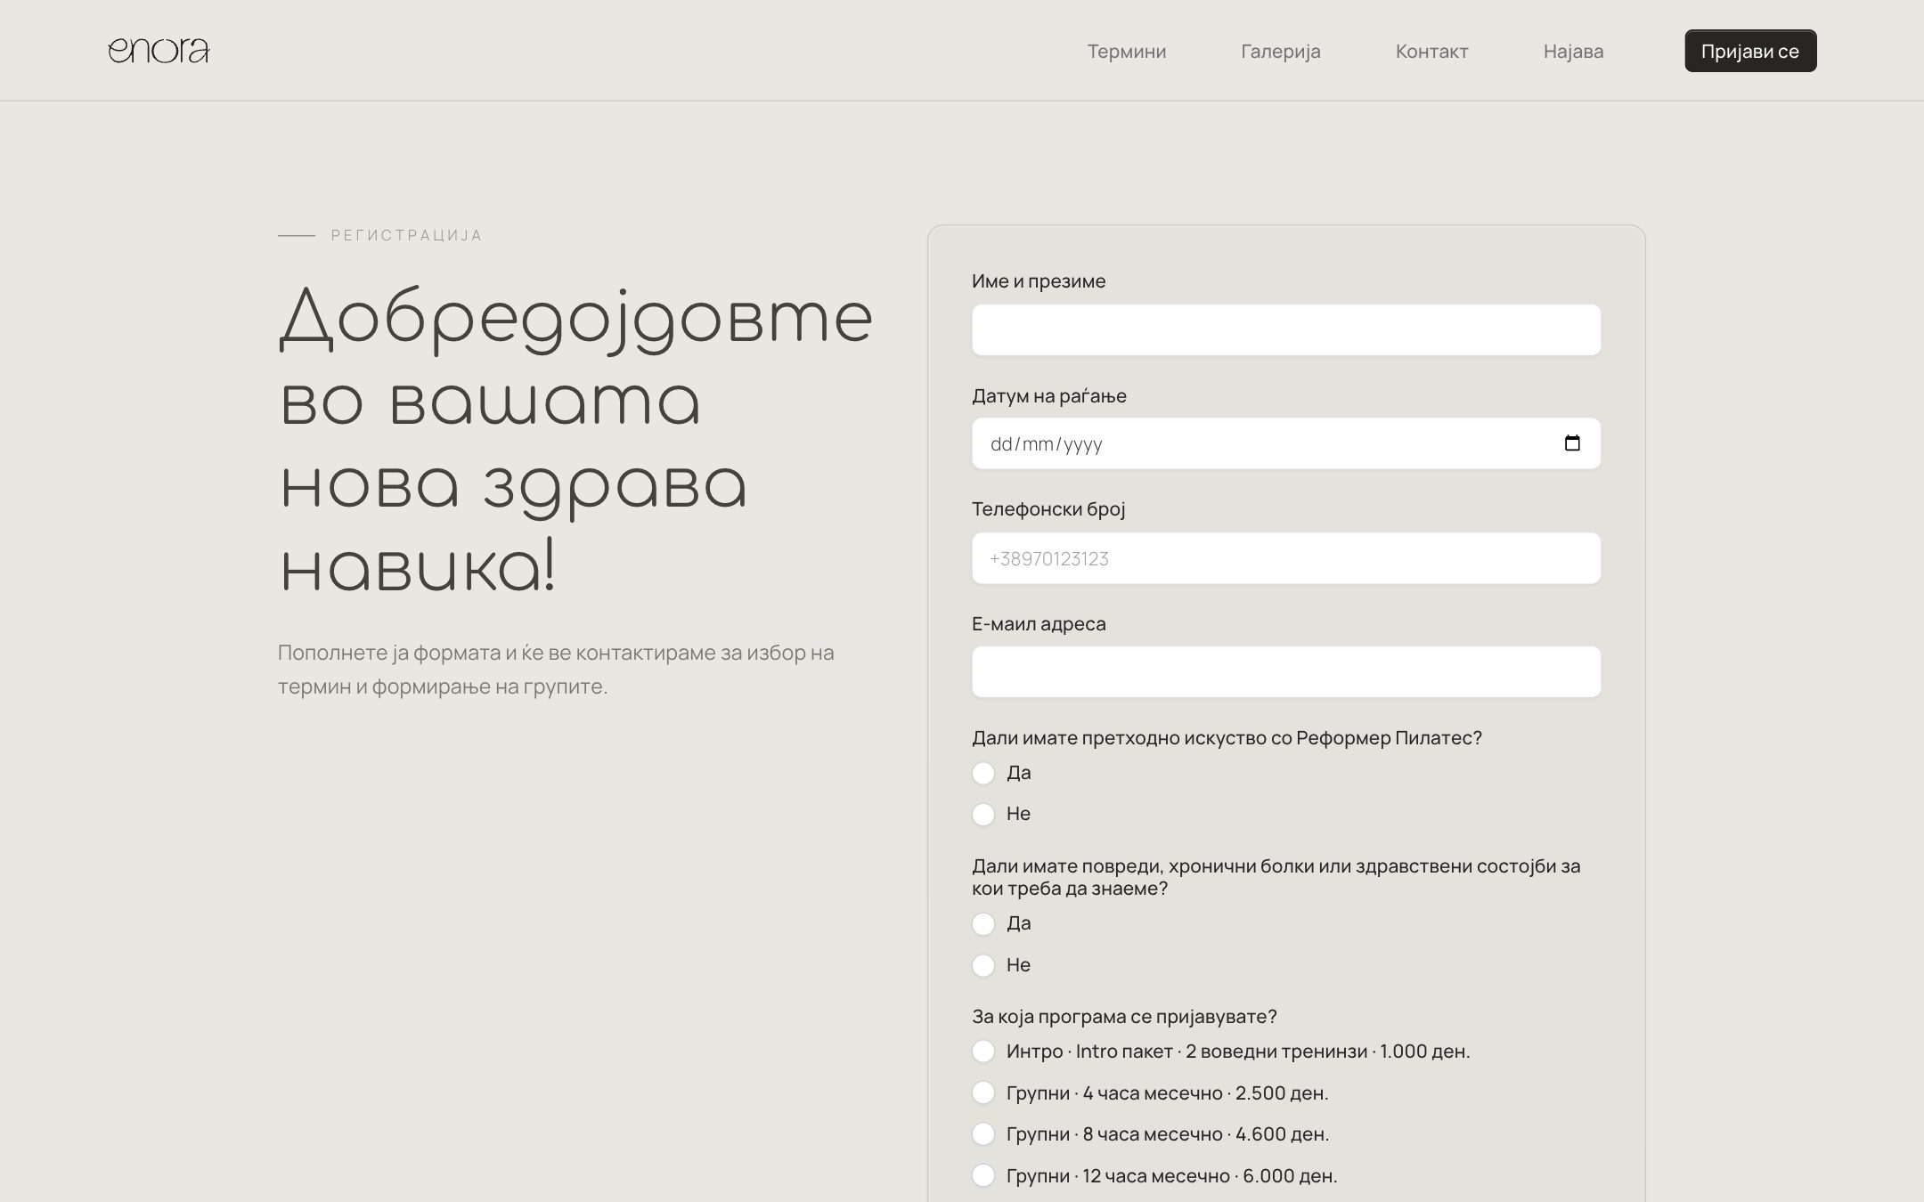Select Да for injuries or chronic pain question

tap(983, 924)
